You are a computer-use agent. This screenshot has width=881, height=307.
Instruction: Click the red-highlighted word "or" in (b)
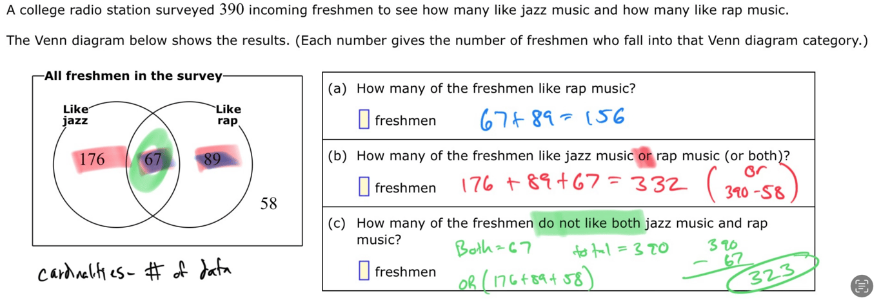point(644,156)
